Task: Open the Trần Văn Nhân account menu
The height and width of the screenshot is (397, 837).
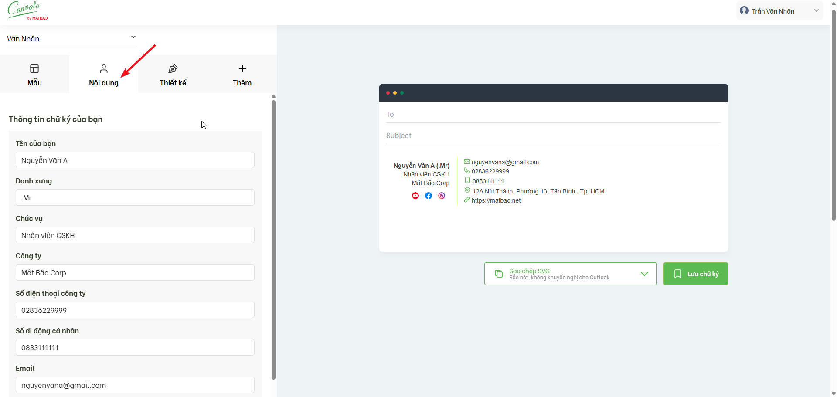Action: click(x=779, y=11)
